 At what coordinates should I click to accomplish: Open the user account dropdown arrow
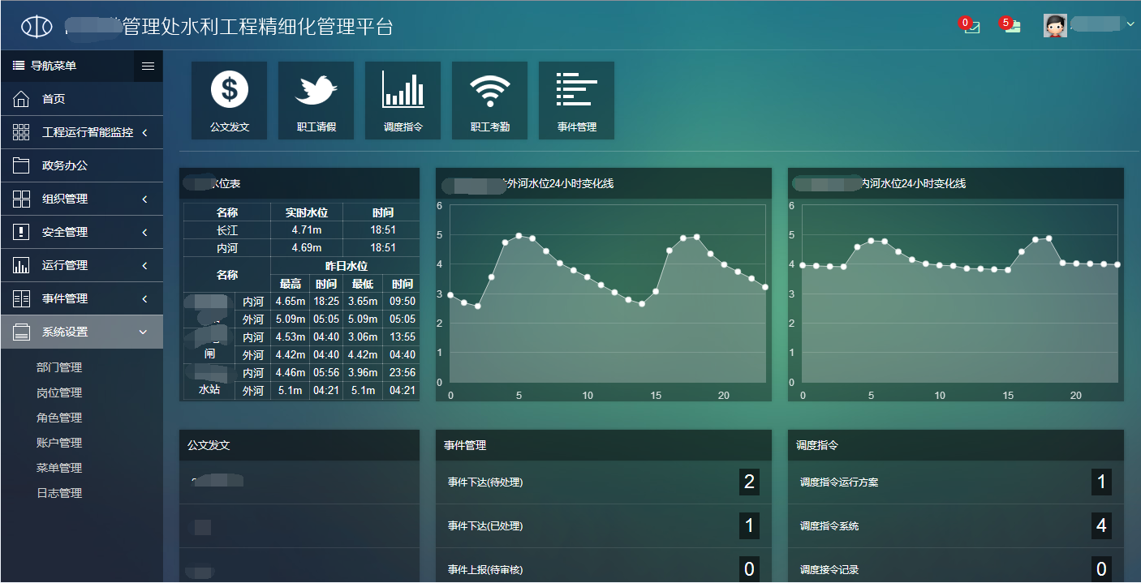[x=1130, y=24]
